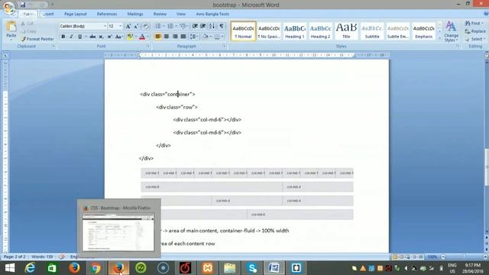Switch to the Review ribbon tab
Screen dimensions: 489x275
pyautogui.click(x=160, y=14)
